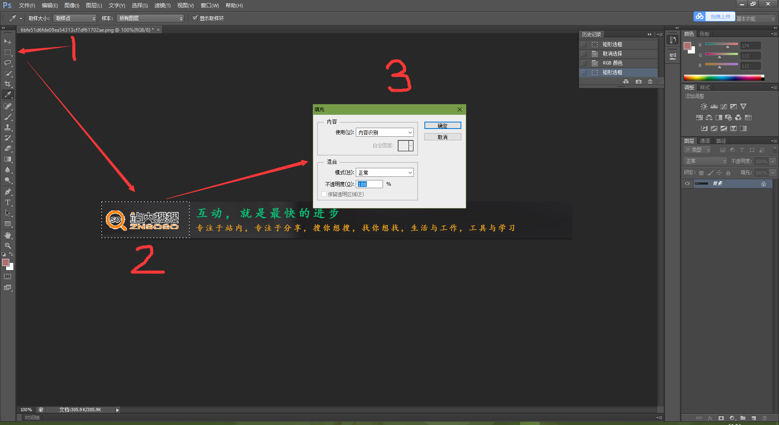Image resolution: width=779 pixels, height=425 pixels.
Task: Select the Lasso tool
Action: coord(8,63)
